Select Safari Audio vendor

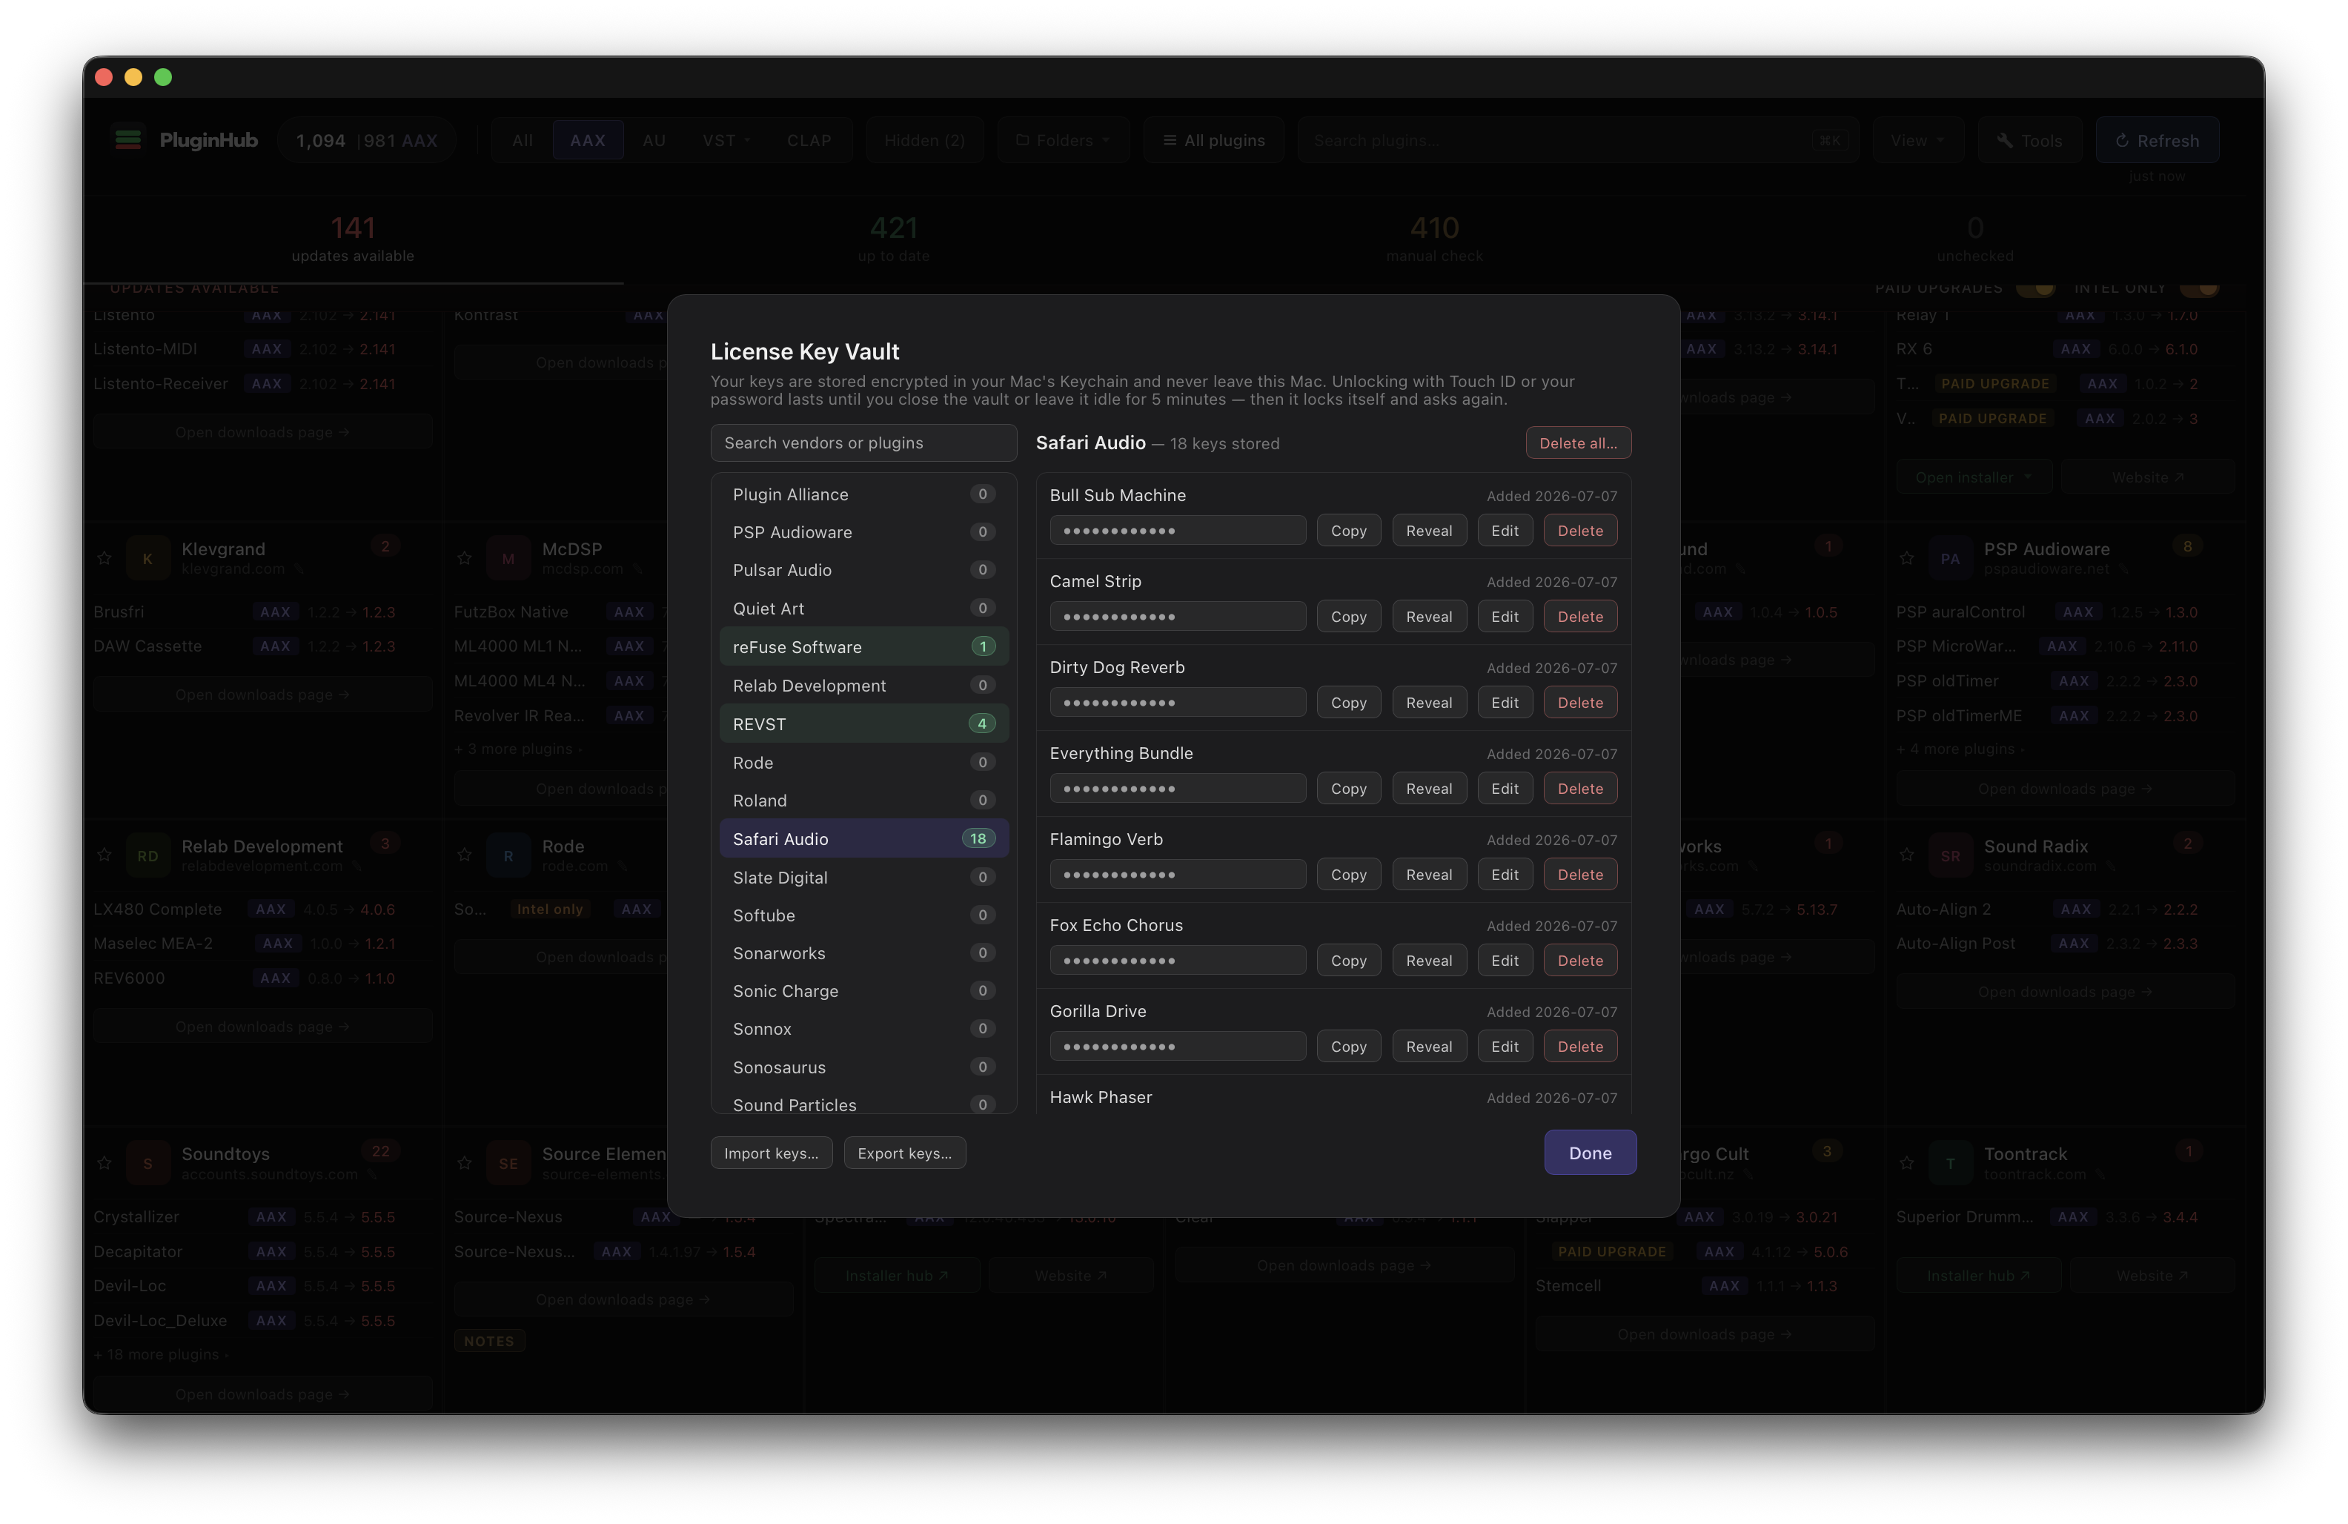863,838
